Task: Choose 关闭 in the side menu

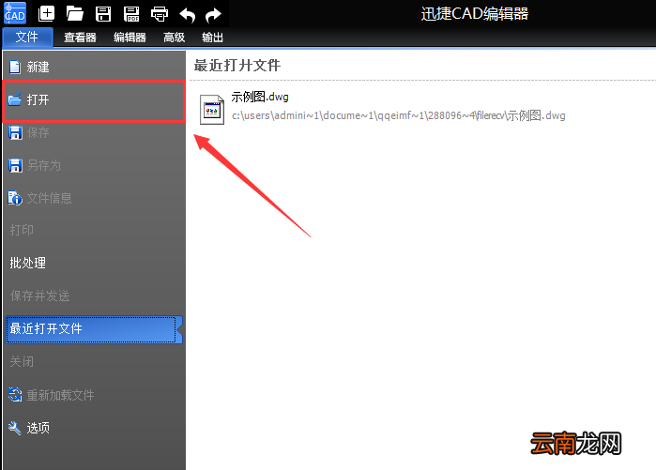Action: [95, 362]
